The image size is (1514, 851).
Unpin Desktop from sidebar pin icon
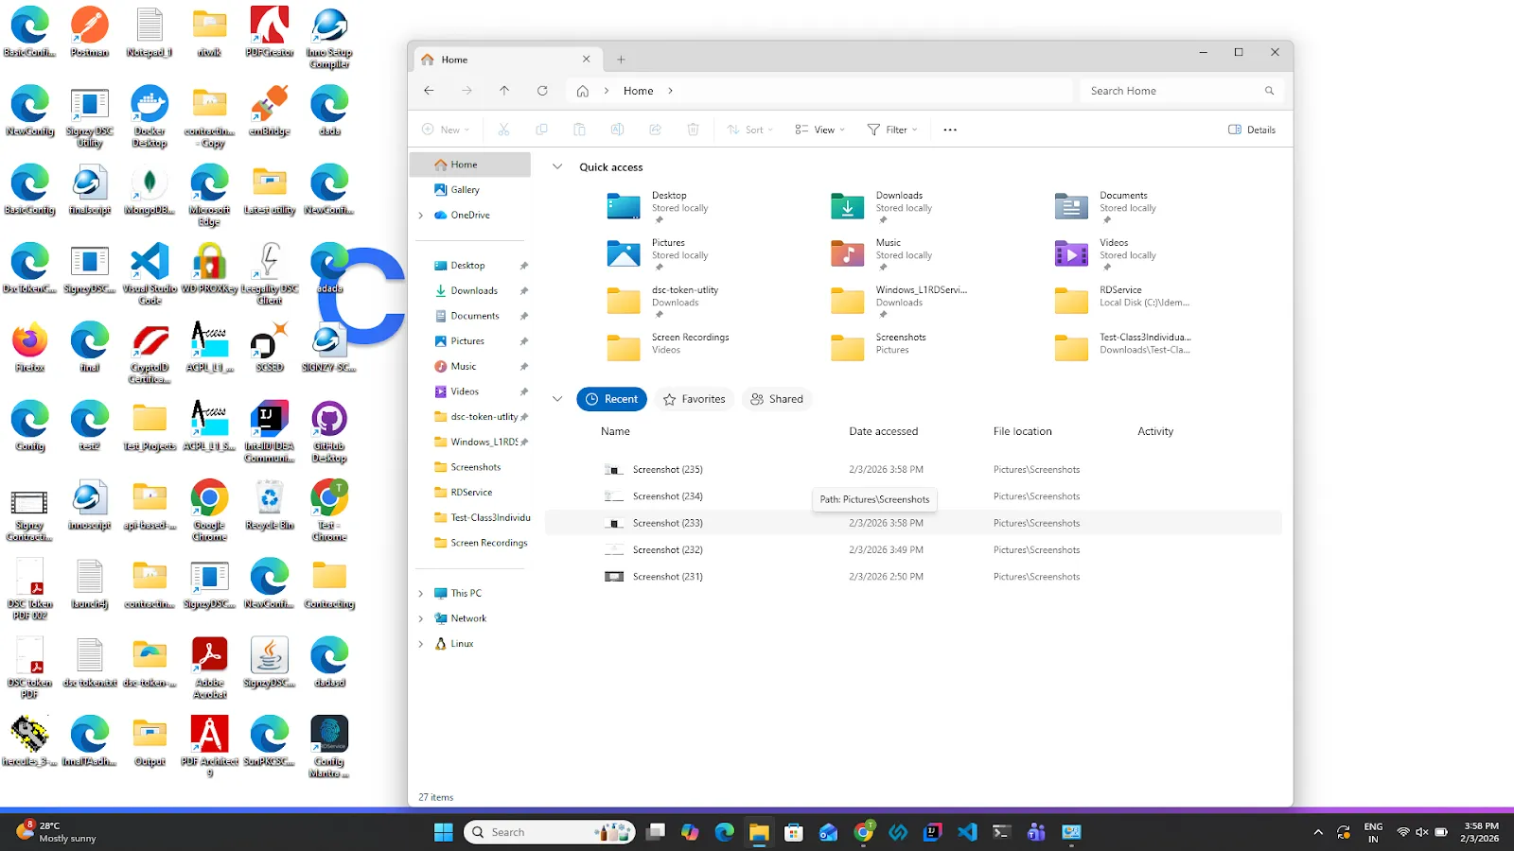524,266
